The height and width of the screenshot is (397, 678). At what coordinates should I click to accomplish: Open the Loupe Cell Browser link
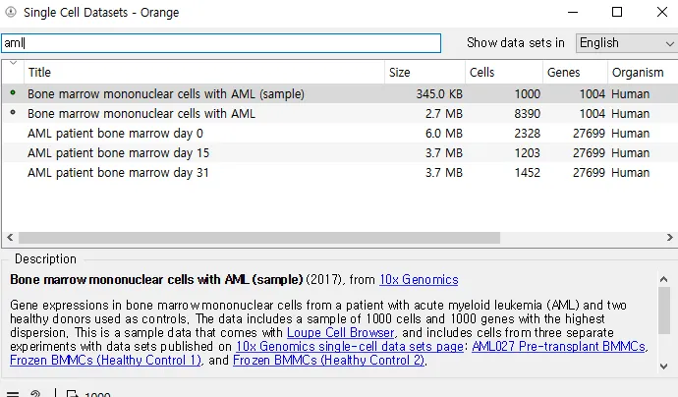tap(341, 333)
